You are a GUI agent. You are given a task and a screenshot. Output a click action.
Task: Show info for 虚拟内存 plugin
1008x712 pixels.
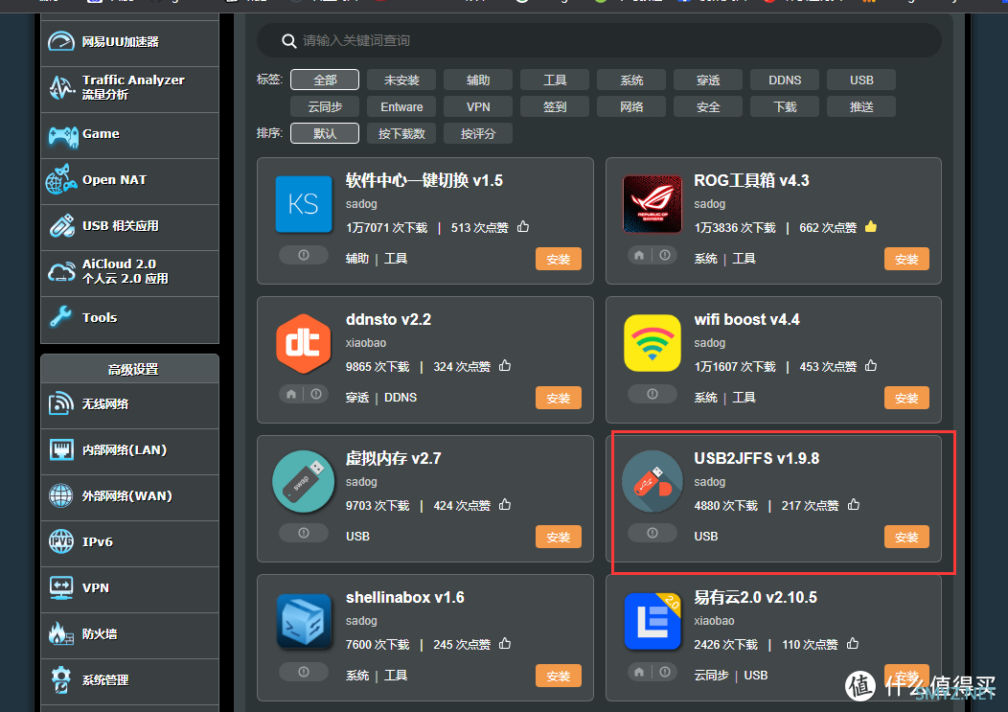[x=304, y=533]
